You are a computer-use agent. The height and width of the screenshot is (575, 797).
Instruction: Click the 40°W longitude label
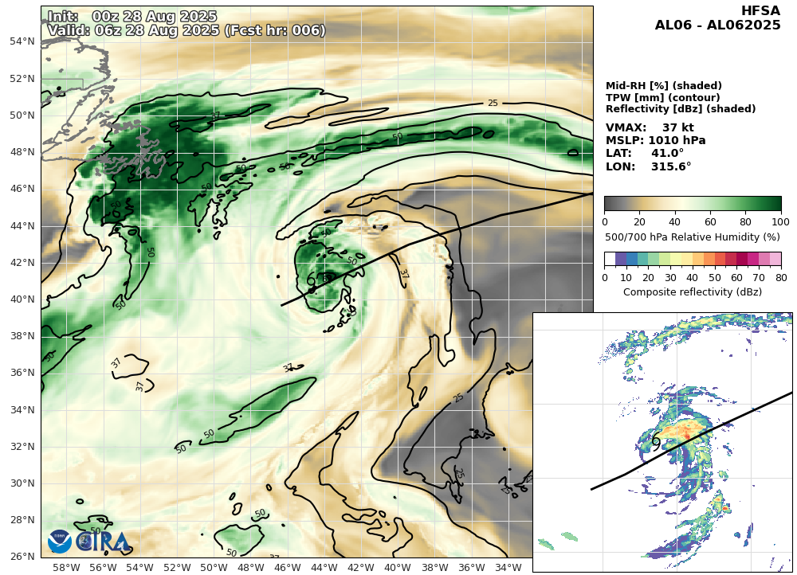point(398,567)
